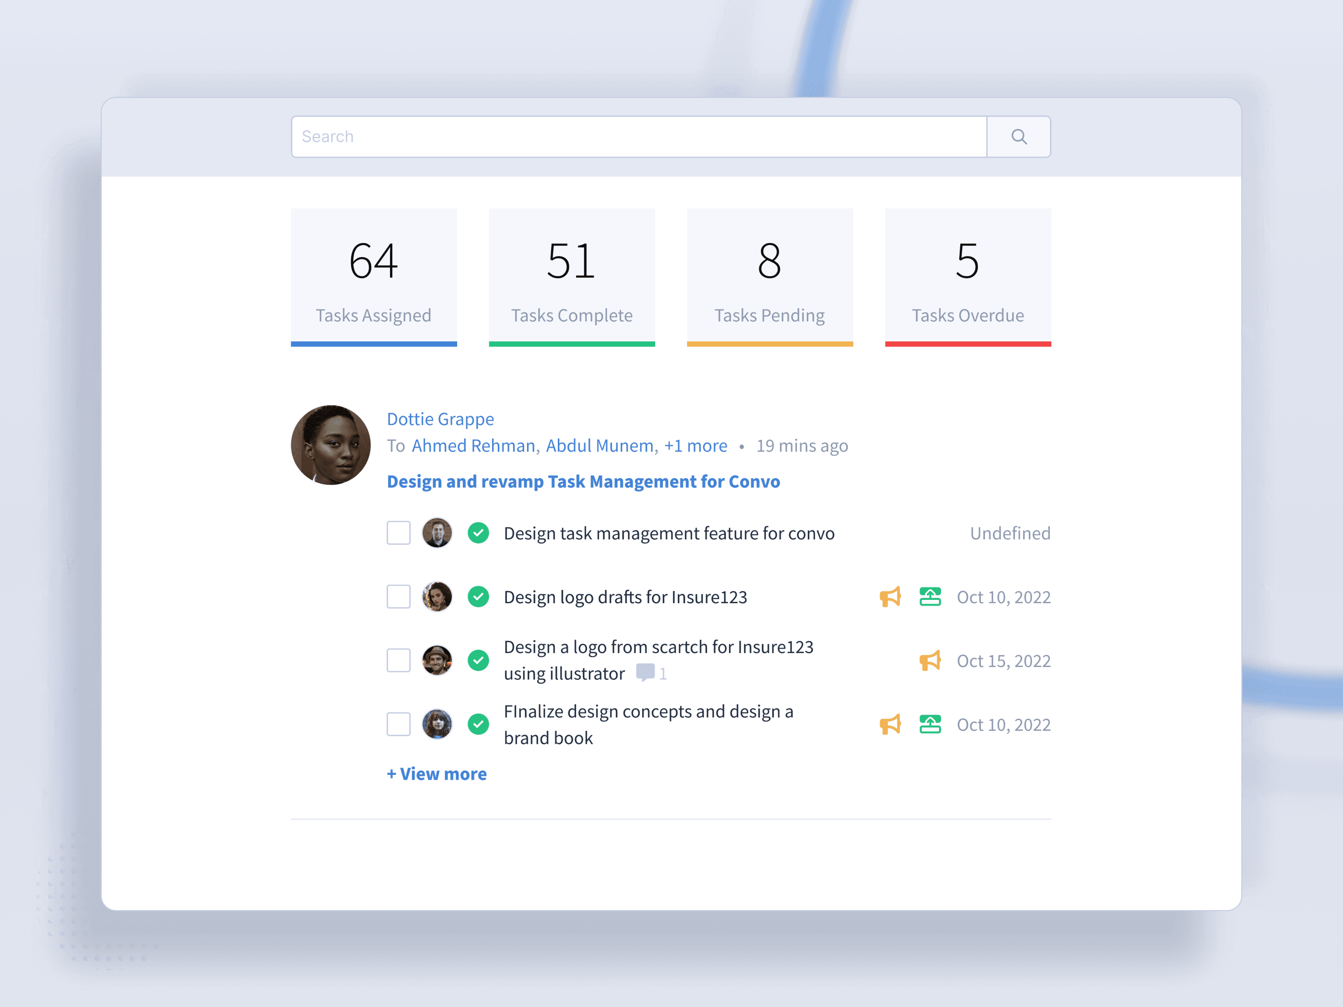Expand task list with View more
The image size is (1343, 1007).
[x=436, y=774]
